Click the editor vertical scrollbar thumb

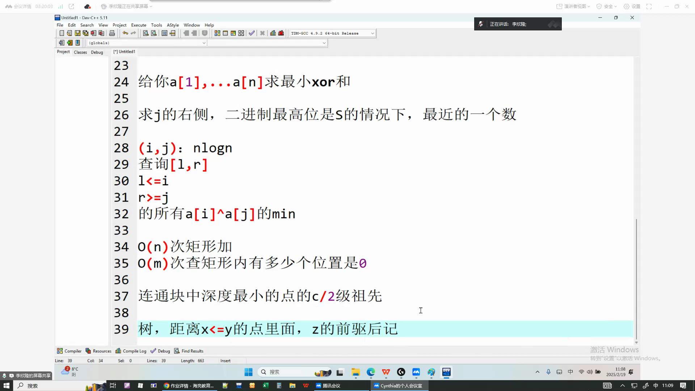tap(636, 279)
